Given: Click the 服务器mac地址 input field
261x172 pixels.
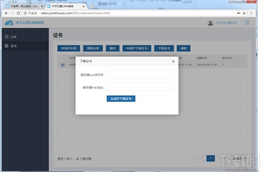Looking at the screenshot, I should [x=140, y=87].
